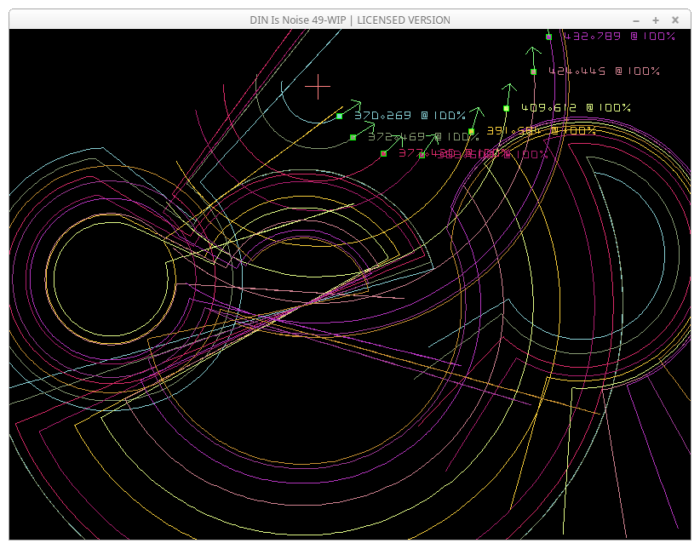Click the "391.584 @ 100%" frequency label
Viewport: 700px width, 549px height.
point(541,131)
